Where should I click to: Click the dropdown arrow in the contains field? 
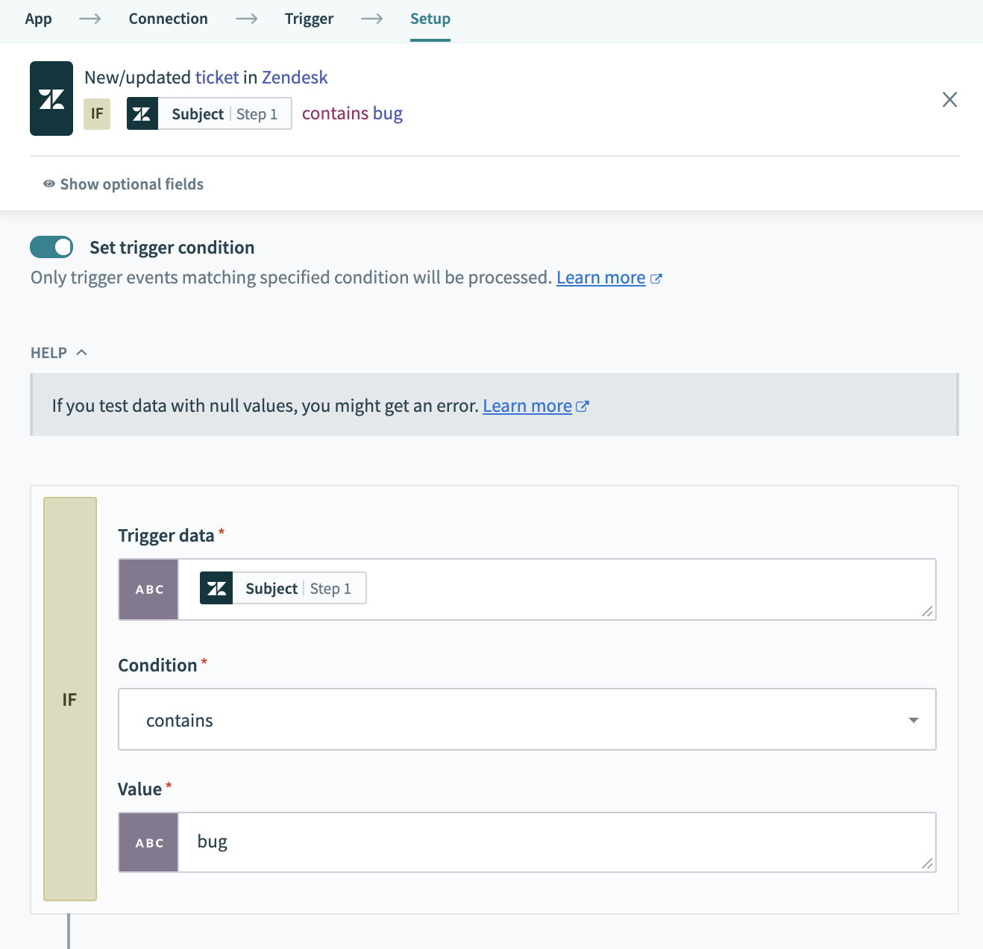coord(913,719)
